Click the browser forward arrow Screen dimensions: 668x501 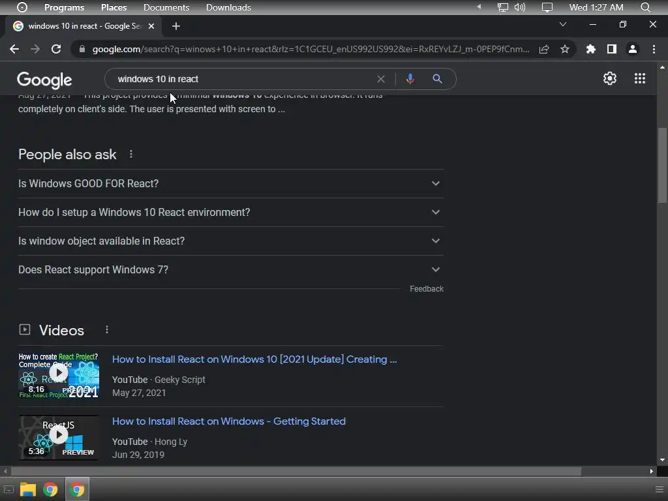(35, 49)
